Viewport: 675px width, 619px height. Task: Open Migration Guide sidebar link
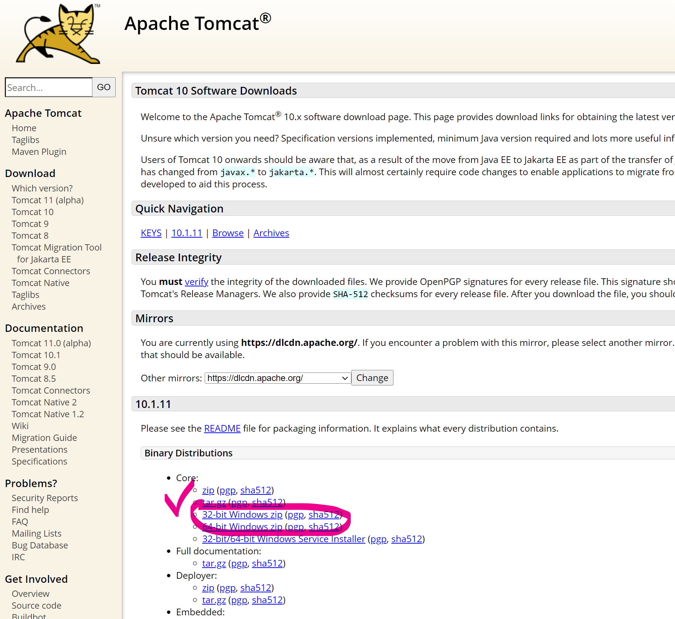point(44,438)
